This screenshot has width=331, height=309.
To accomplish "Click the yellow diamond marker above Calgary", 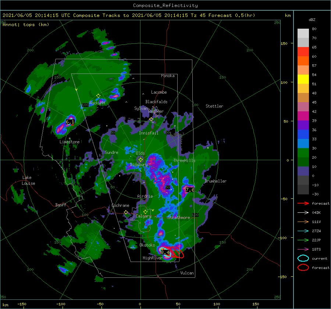I will [145, 212].
